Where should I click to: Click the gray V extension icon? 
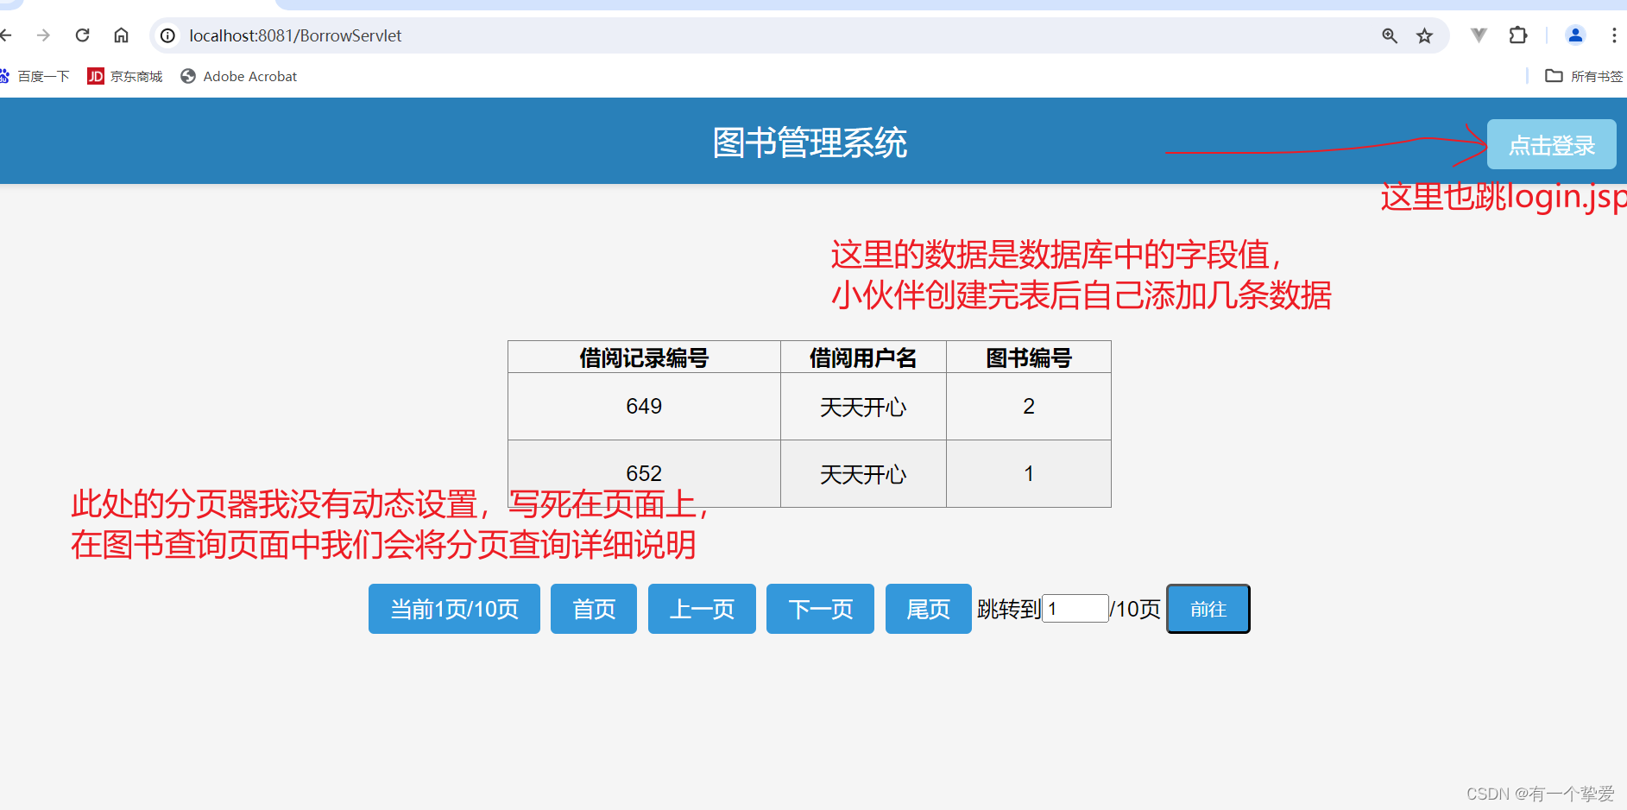pos(1479,35)
